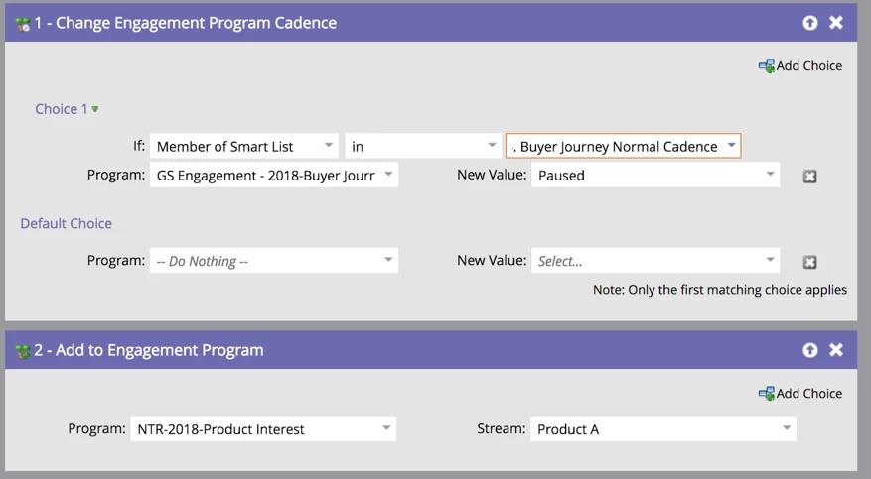The image size is (871, 479).
Task: Click flow step icon of step 2
Action: [x=23, y=350]
